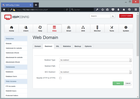Open the Monitor module
Screen dimensions: 140x99
point(97,29)
